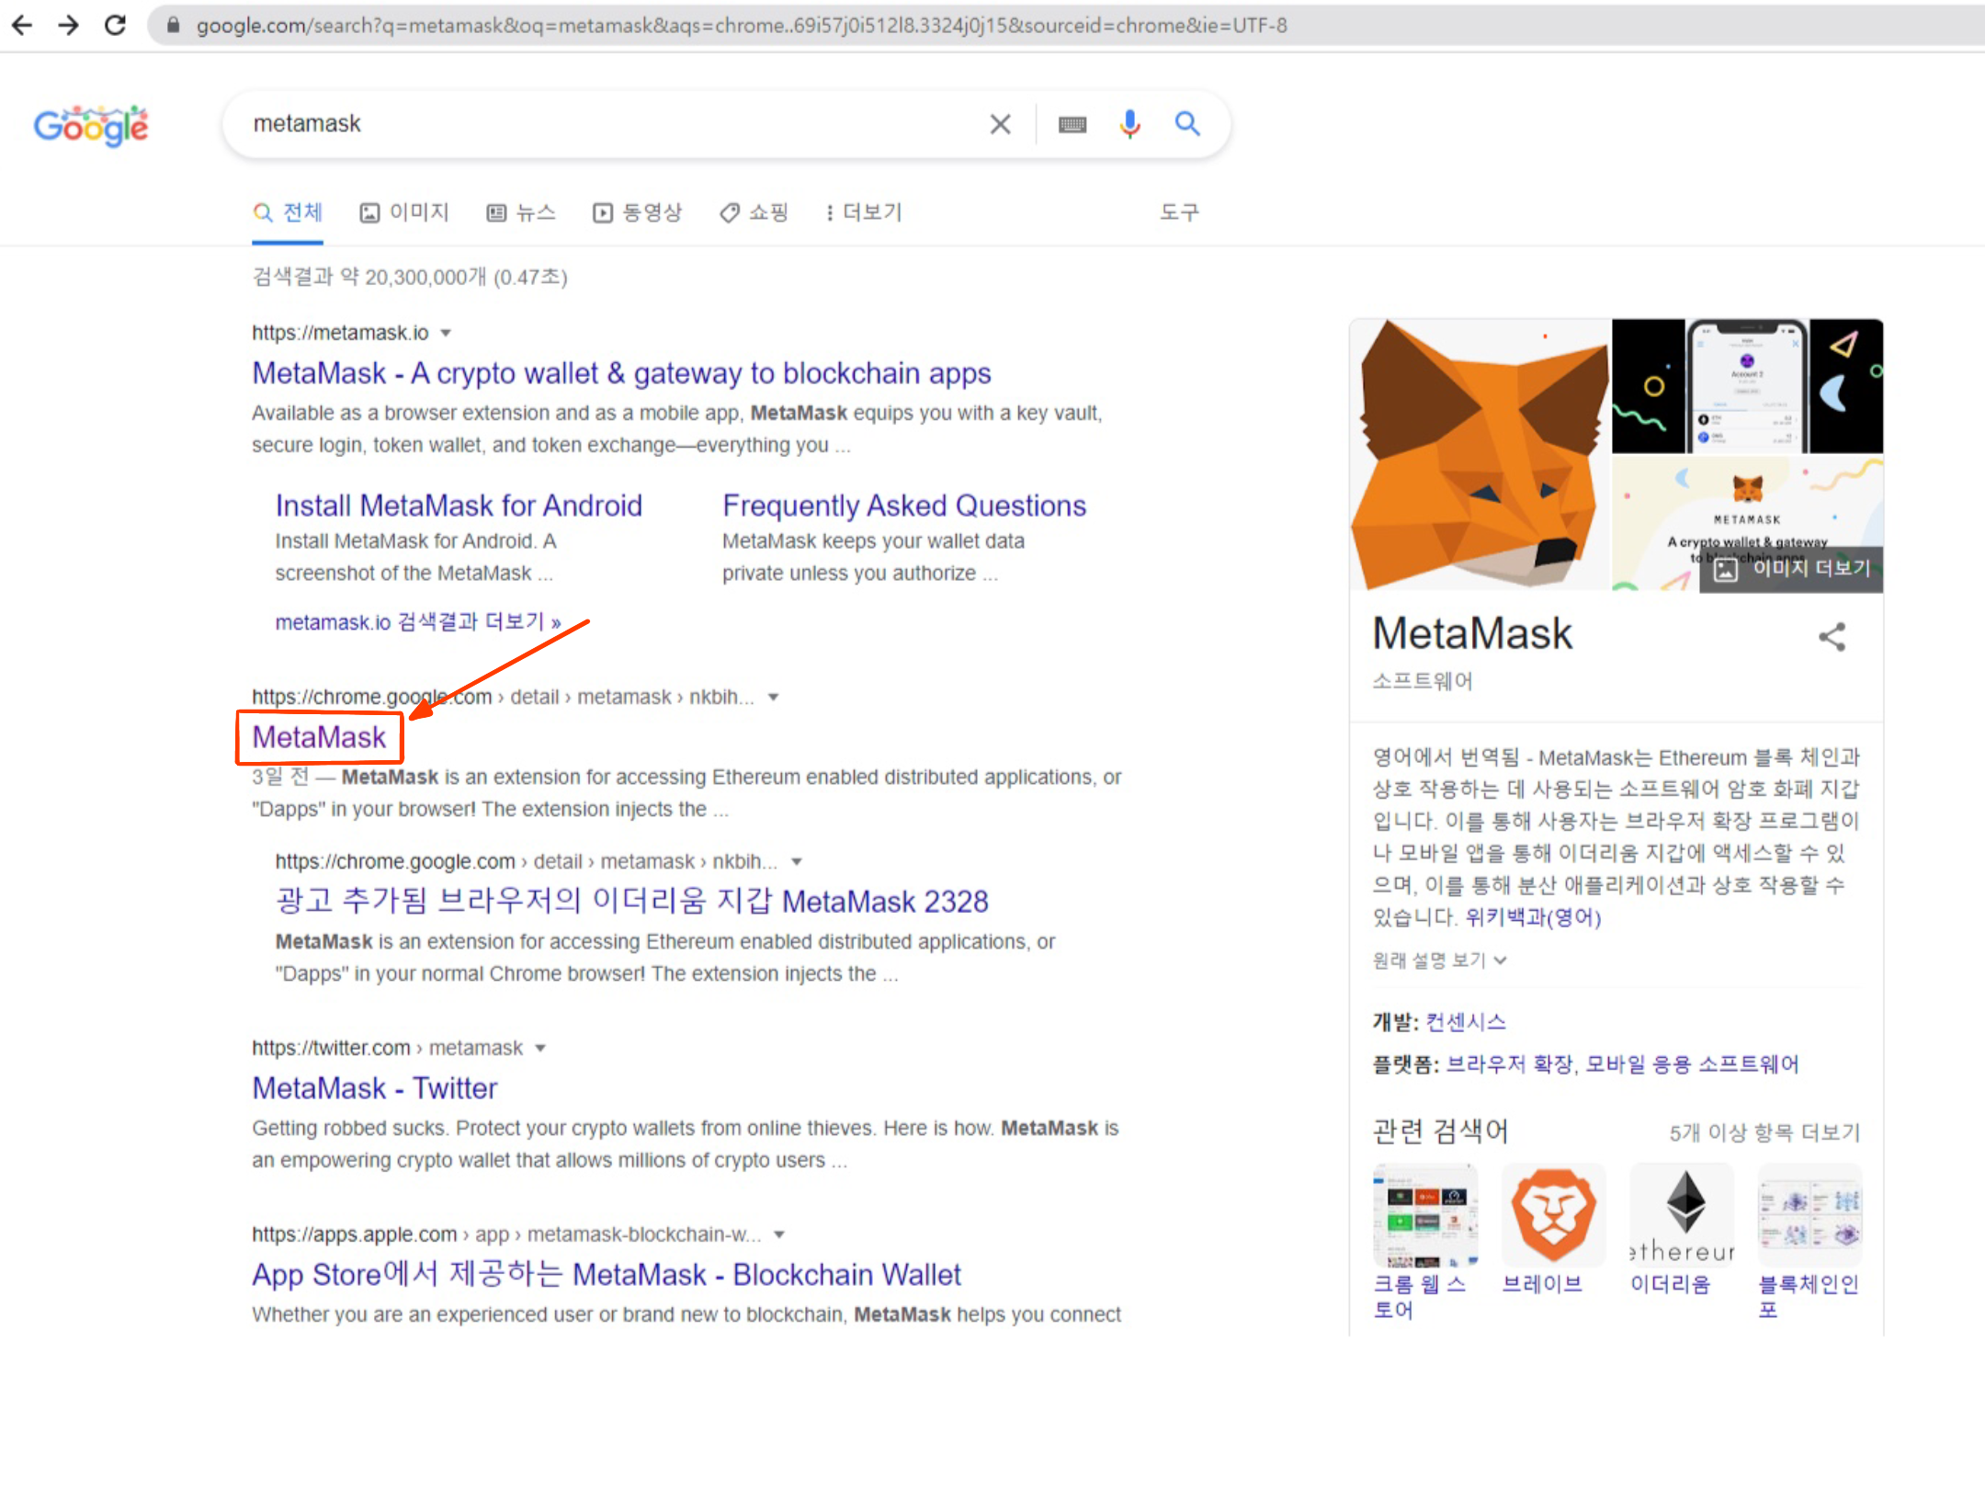Image resolution: width=1985 pixels, height=1489 pixels.
Task: Open the Google logo homepage
Action: click(91, 126)
